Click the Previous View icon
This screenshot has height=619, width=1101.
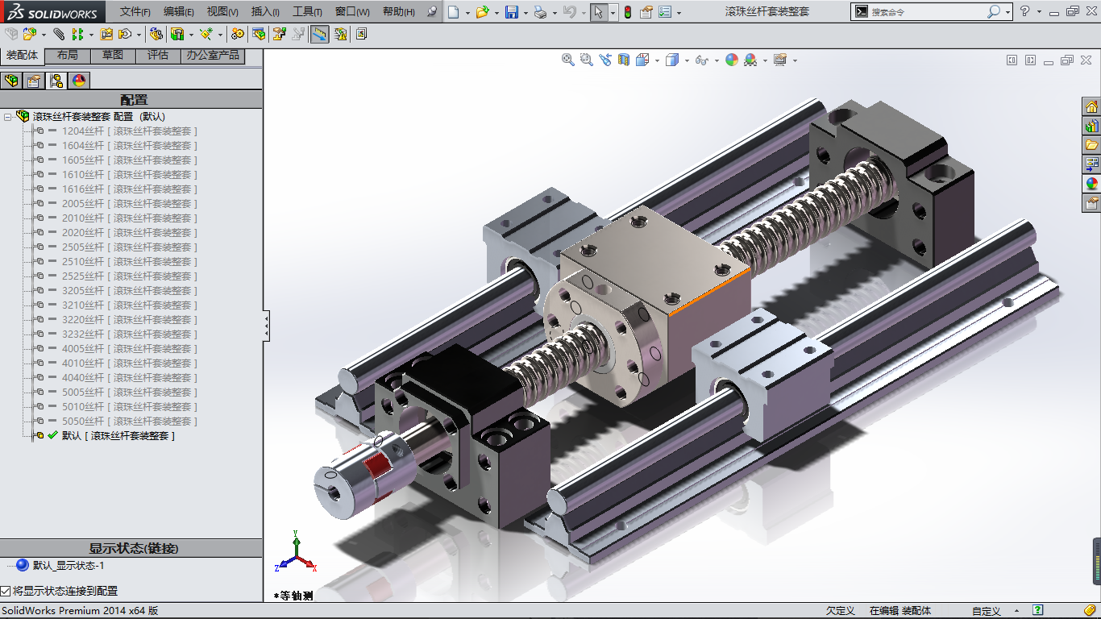605,60
